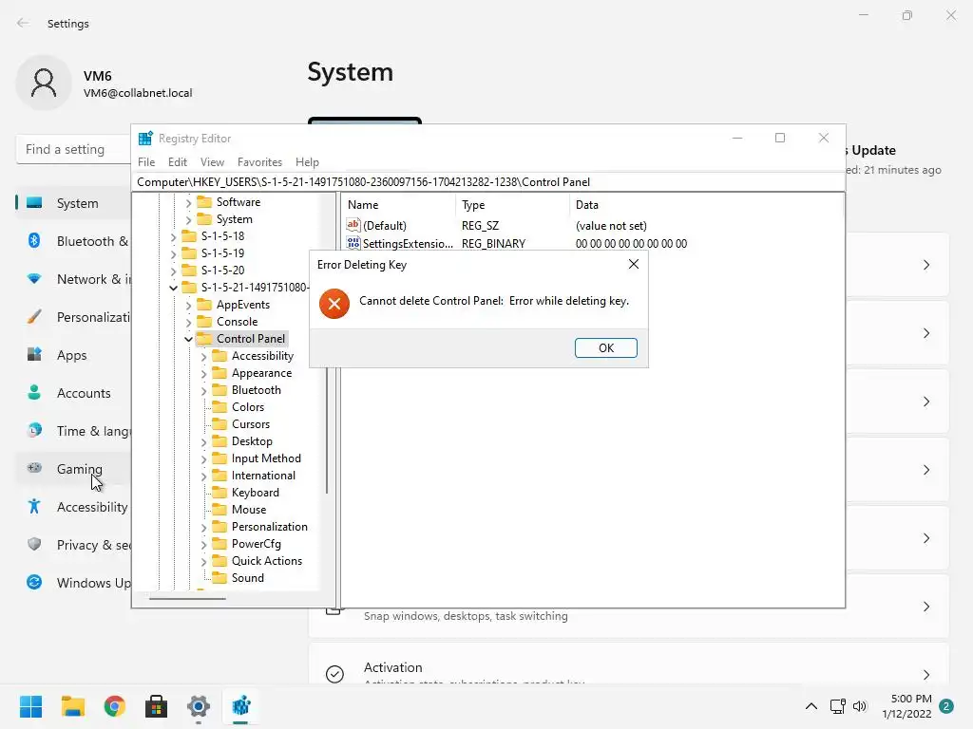973x729 pixels.
Task: Select the Personalization registry key
Action: (x=269, y=526)
